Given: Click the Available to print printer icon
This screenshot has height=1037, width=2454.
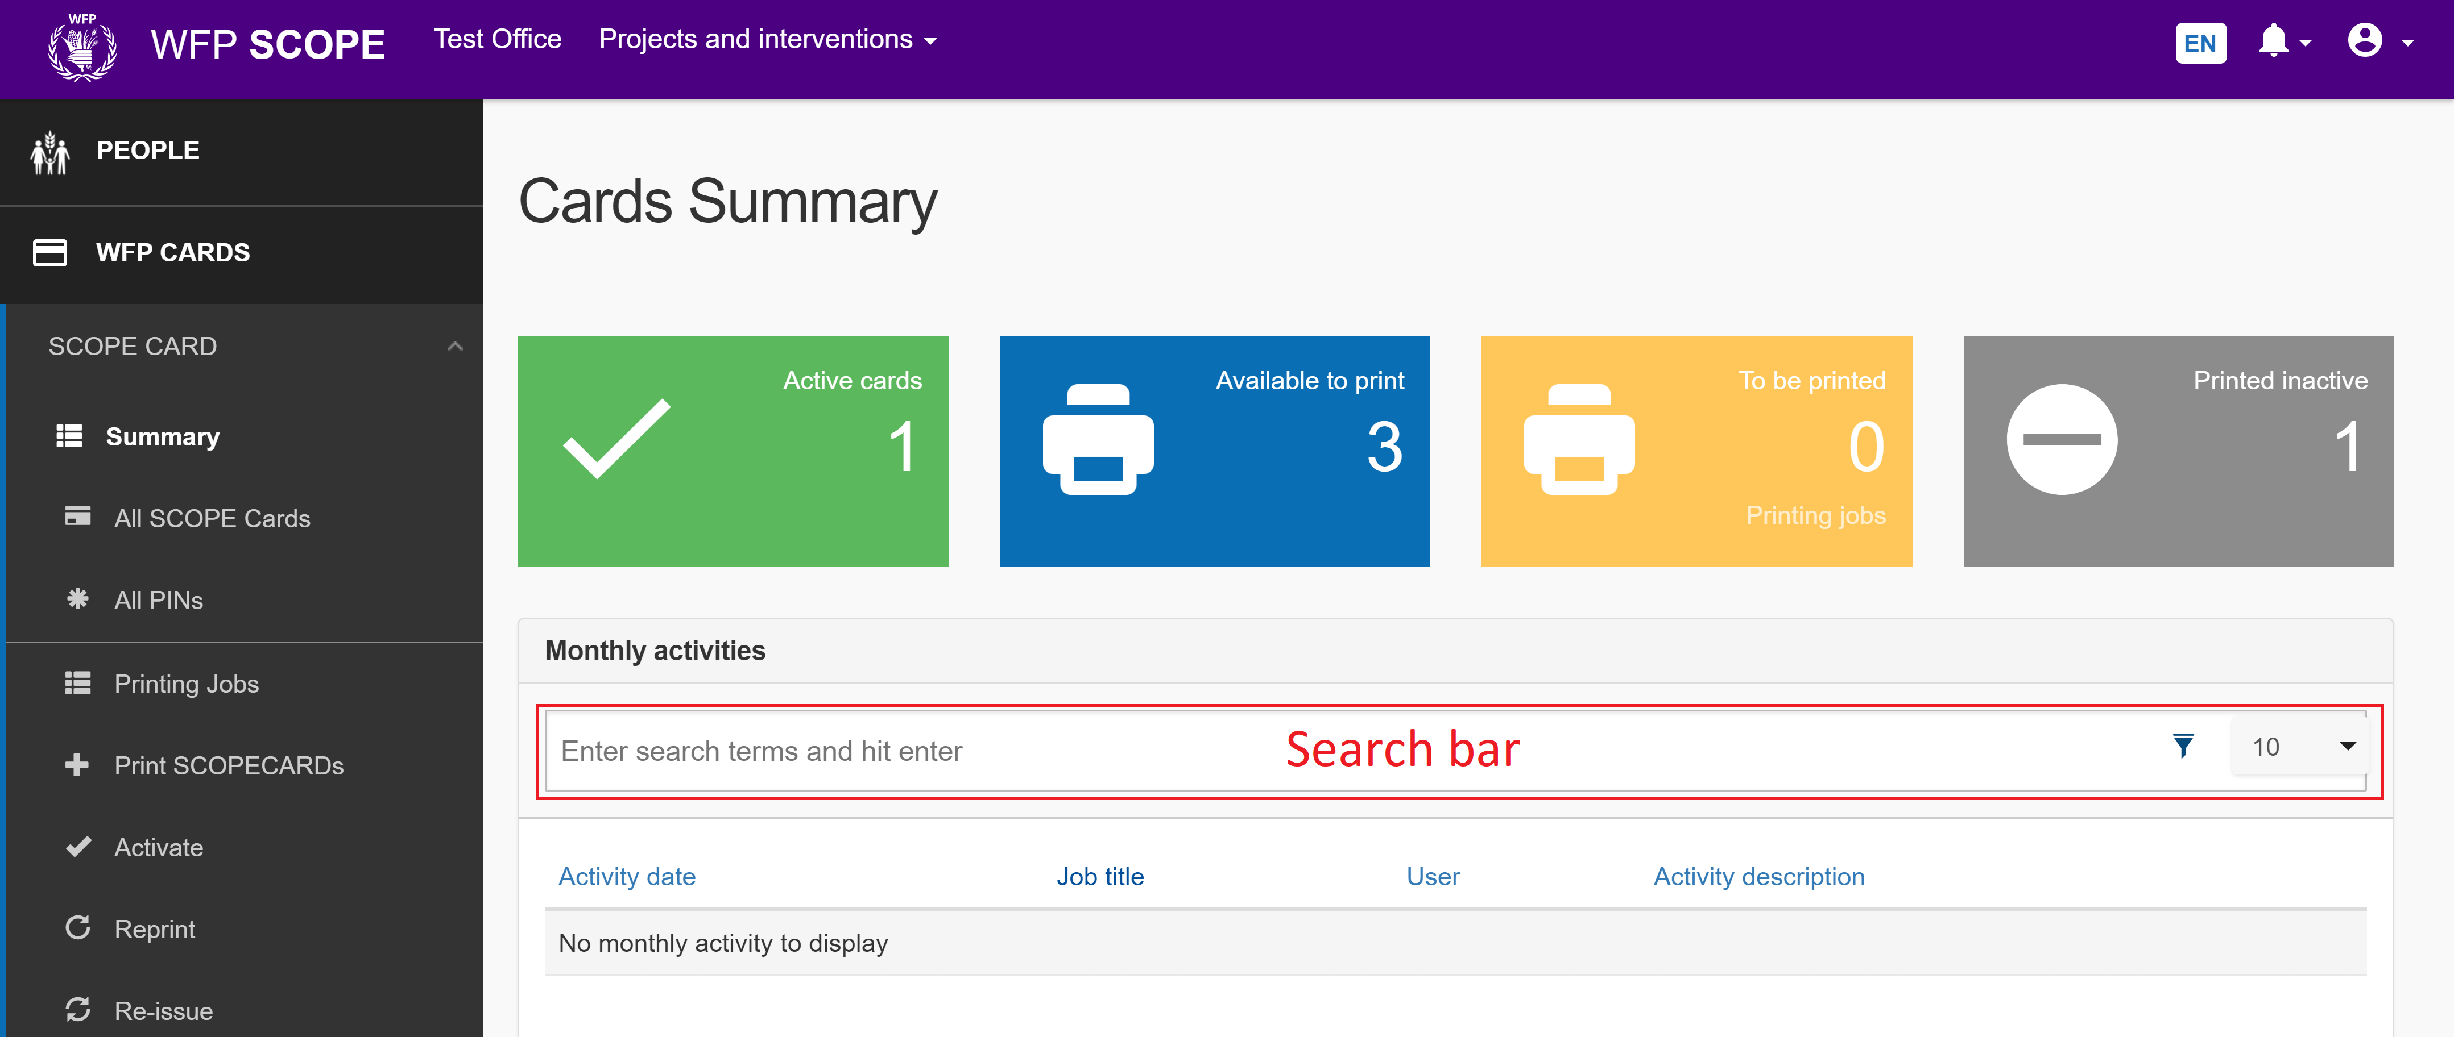Looking at the screenshot, I should [1098, 440].
